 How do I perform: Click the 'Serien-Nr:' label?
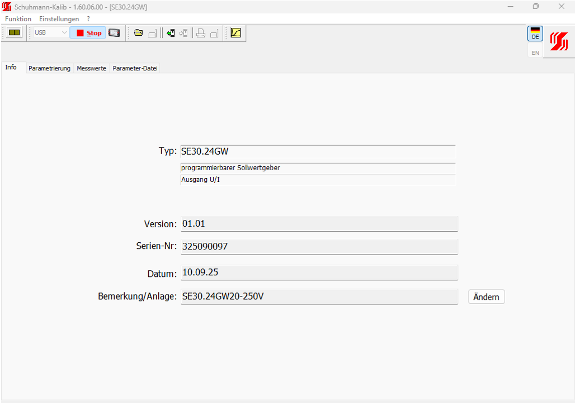coord(157,246)
